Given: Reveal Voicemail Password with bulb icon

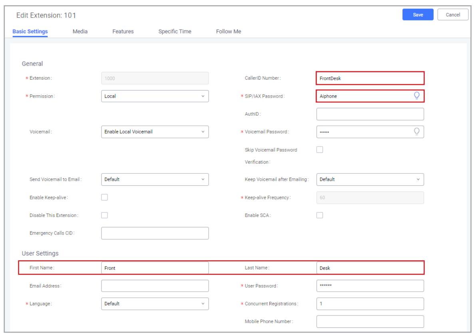Looking at the screenshot, I should click(416, 131).
